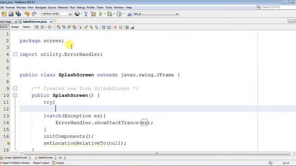Click the Stop Macro Recording icon

(x=120, y=27)
